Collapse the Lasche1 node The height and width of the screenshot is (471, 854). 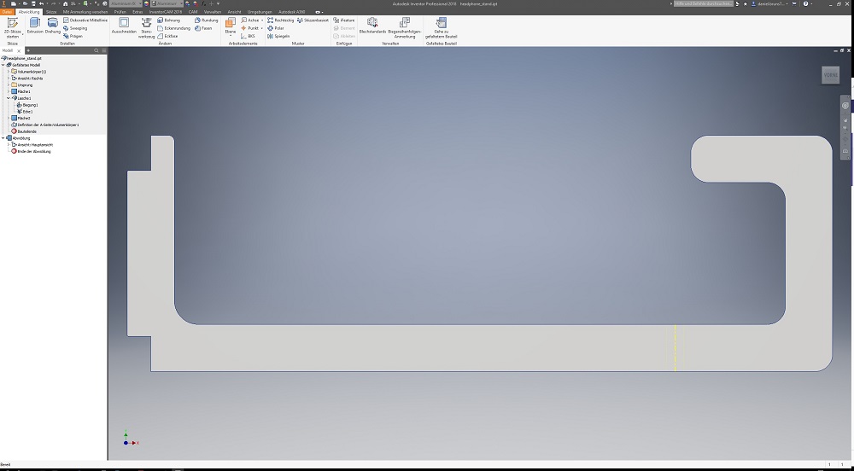coord(9,98)
